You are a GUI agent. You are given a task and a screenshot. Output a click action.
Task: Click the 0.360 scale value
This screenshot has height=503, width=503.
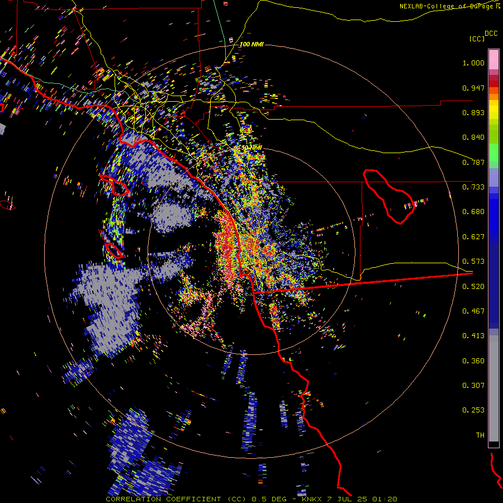point(473,361)
